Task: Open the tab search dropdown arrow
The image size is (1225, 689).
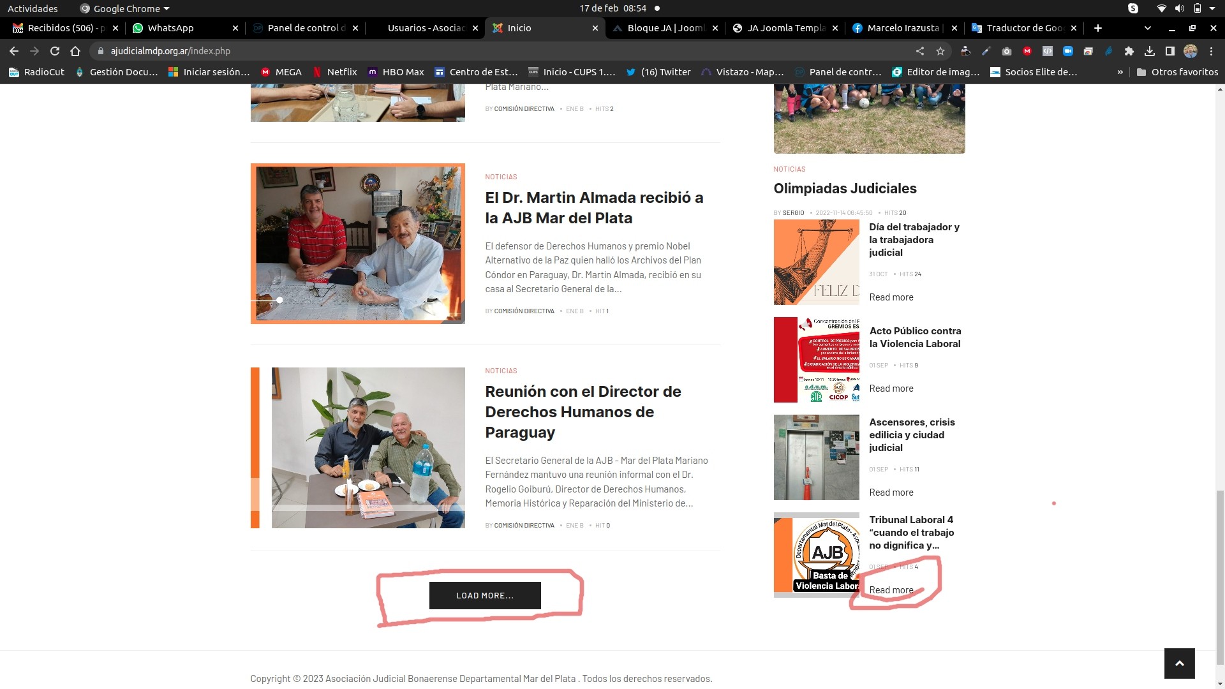Action: (1147, 28)
